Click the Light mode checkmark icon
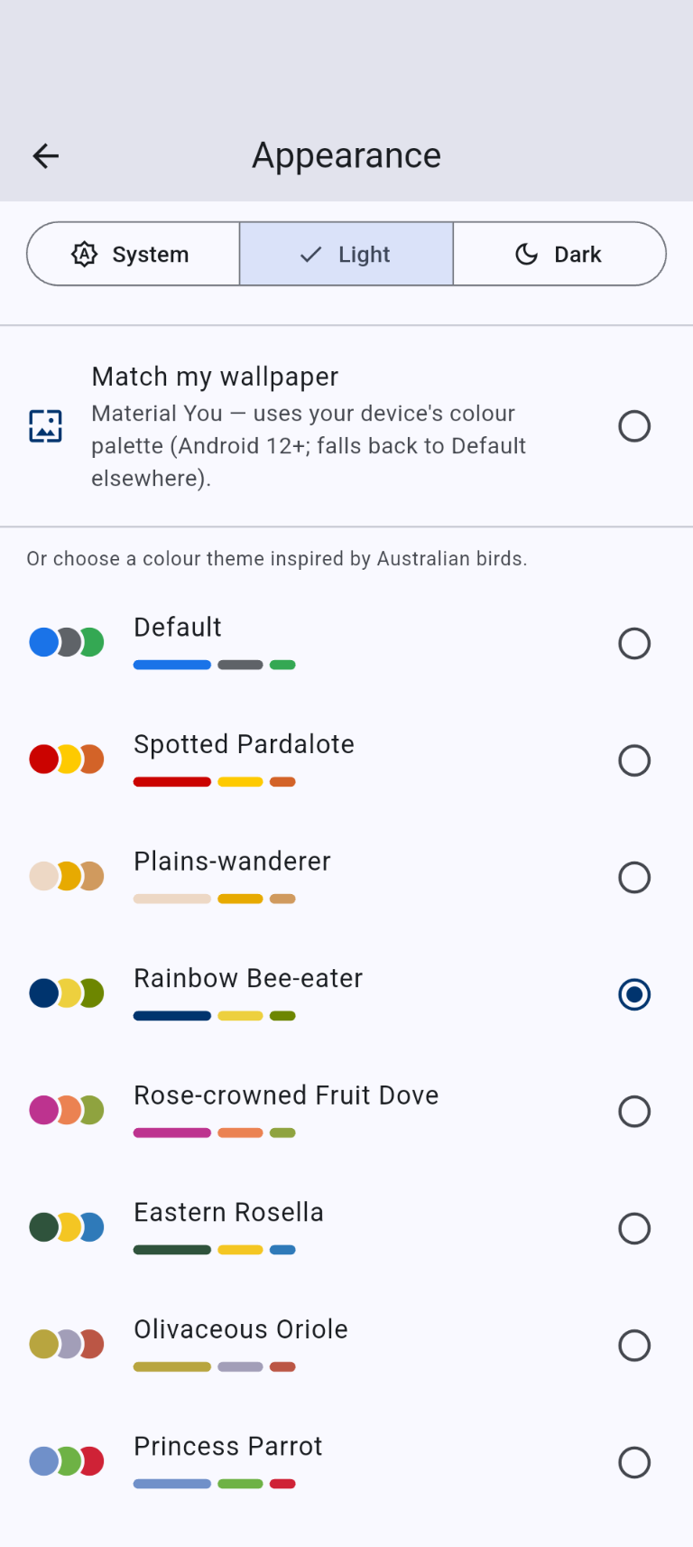This screenshot has height=1547, width=693. click(x=310, y=255)
